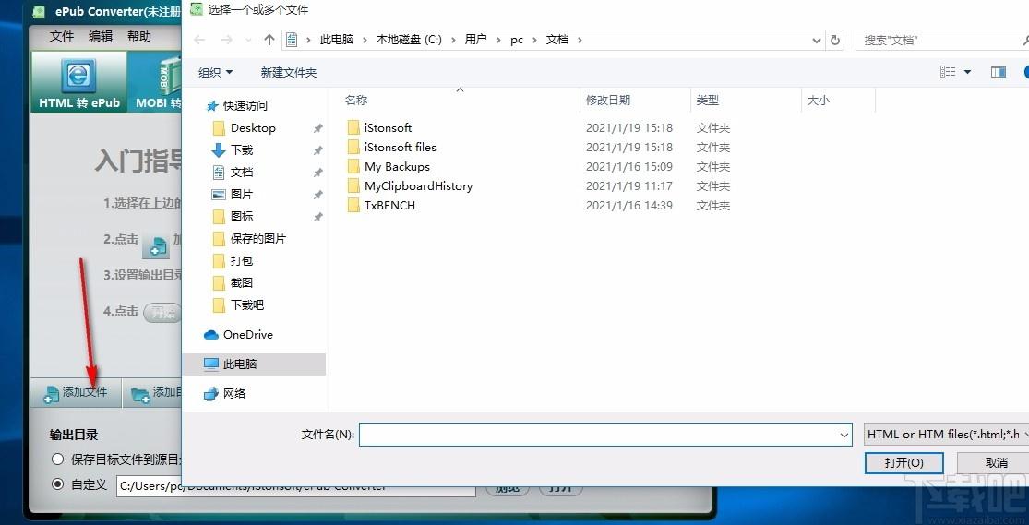Click the output directory path field
The width and height of the screenshot is (1029, 525).
pyautogui.click(x=296, y=486)
